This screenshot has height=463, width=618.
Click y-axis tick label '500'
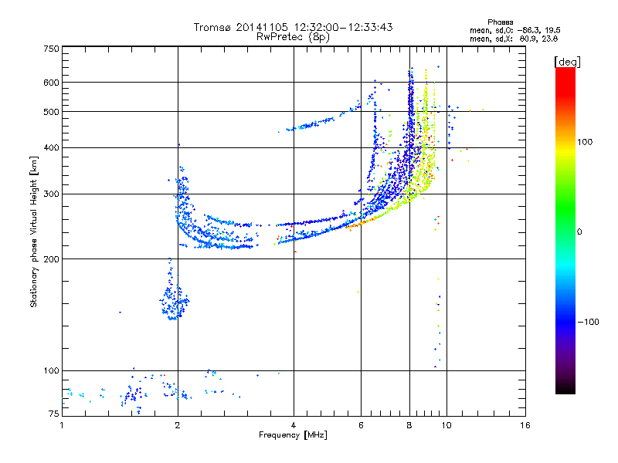point(51,112)
